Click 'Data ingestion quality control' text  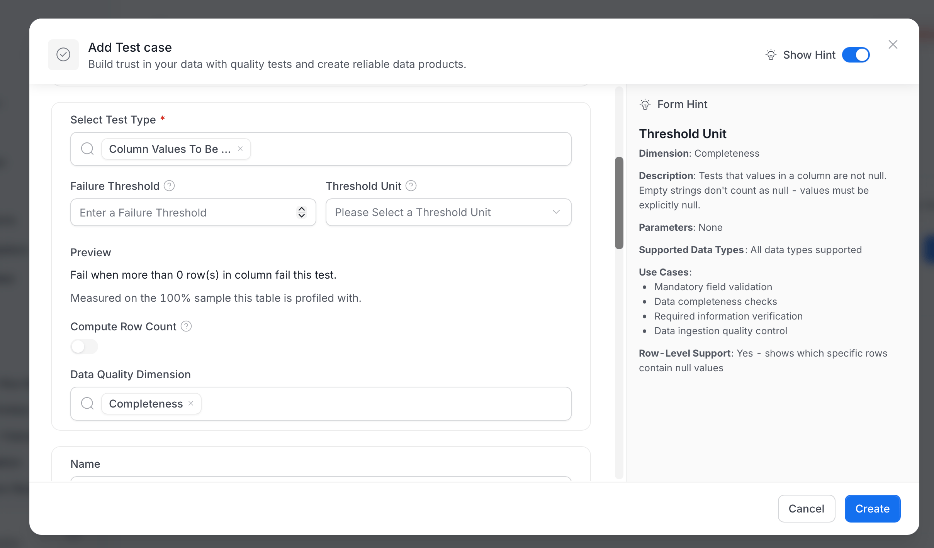tap(721, 331)
